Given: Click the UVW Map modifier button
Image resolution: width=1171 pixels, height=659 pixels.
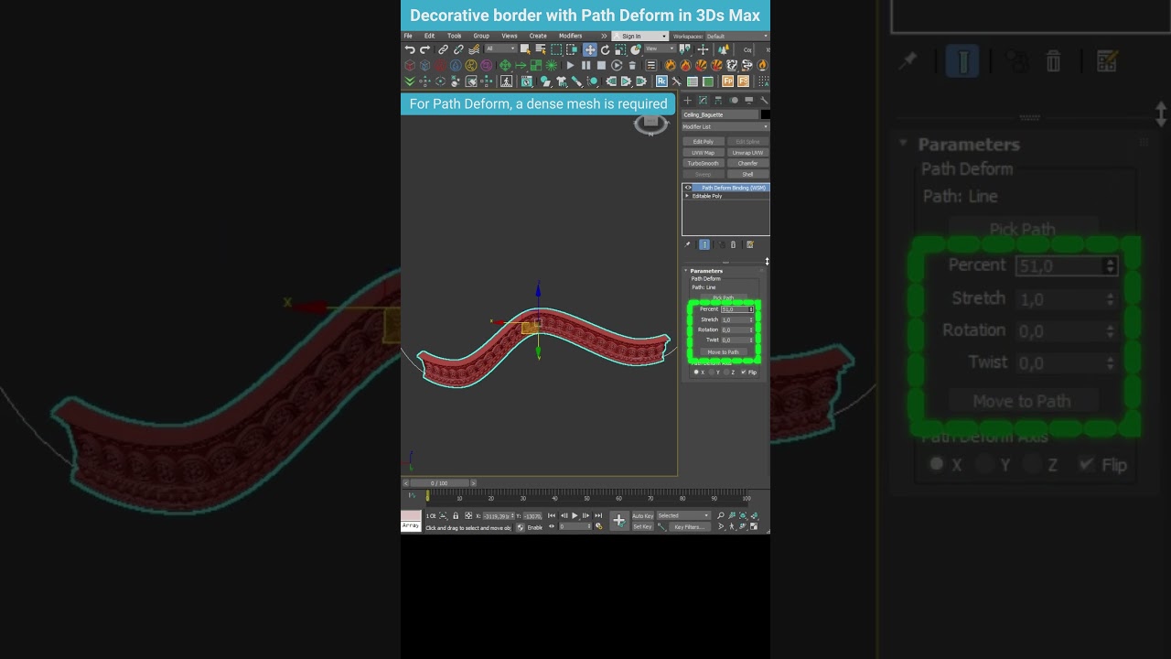Looking at the screenshot, I should (704, 153).
